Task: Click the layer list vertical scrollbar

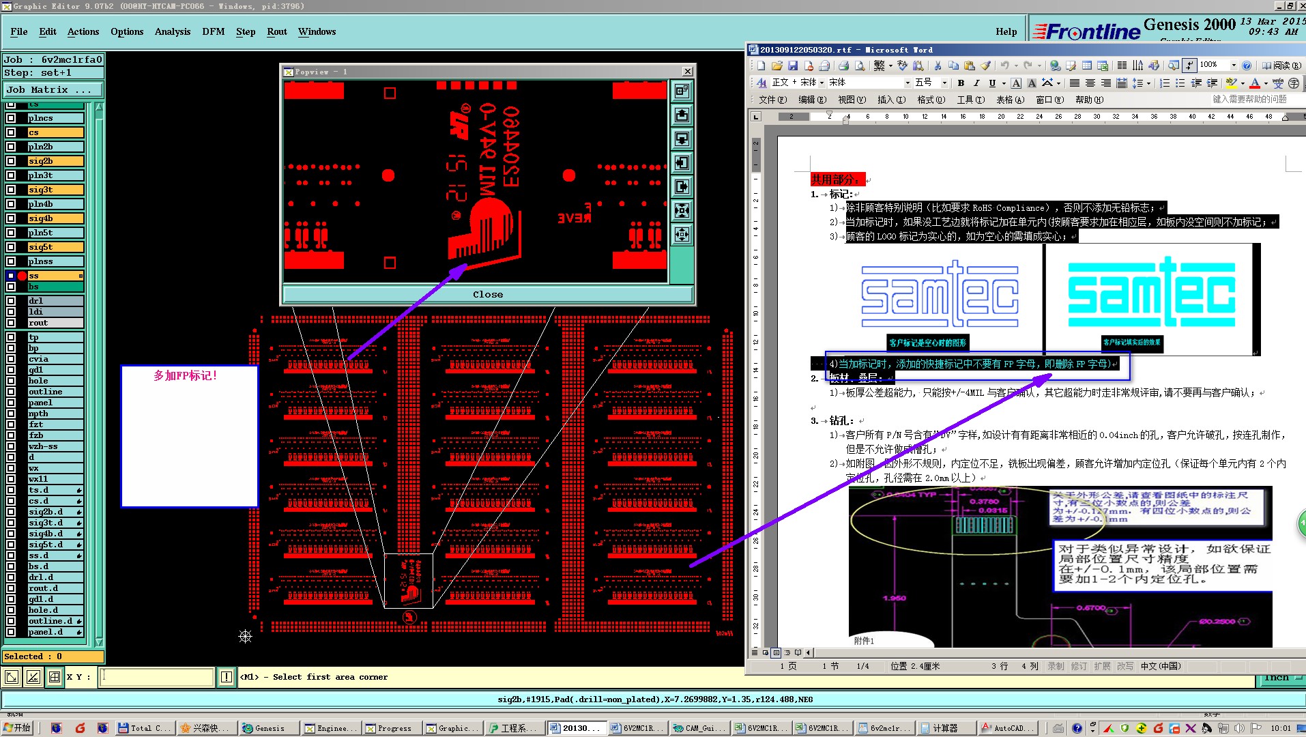Action: tap(99, 374)
